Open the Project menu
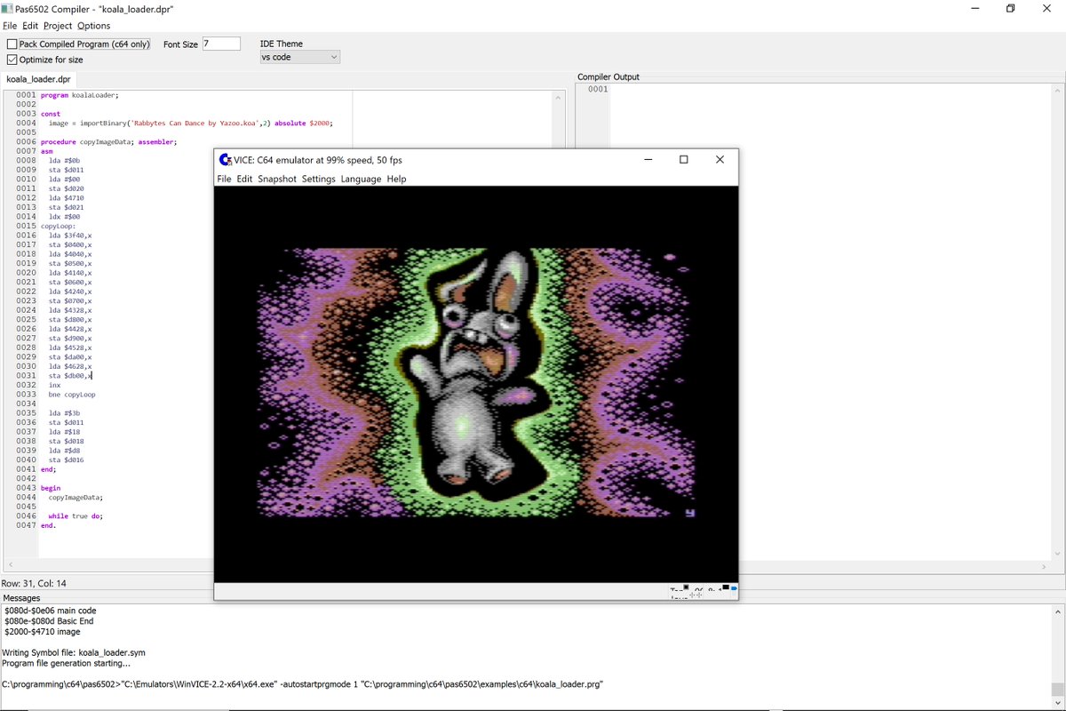Image resolution: width=1066 pixels, height=711 pixels. click(58, 25)
